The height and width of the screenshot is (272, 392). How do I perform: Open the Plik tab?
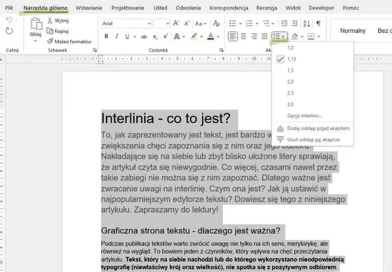click(x=9, y=8)
